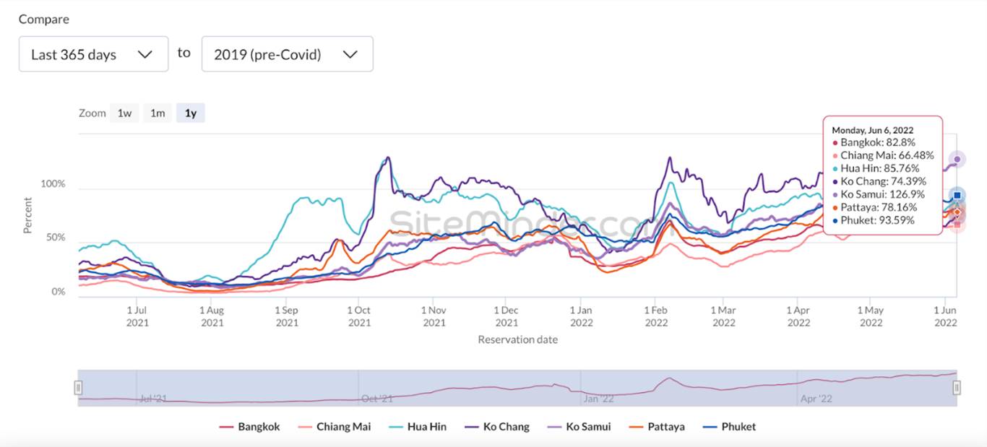Click Ko Samui endpoint marker on chart
Screen dimensions: 987x447
957,159
